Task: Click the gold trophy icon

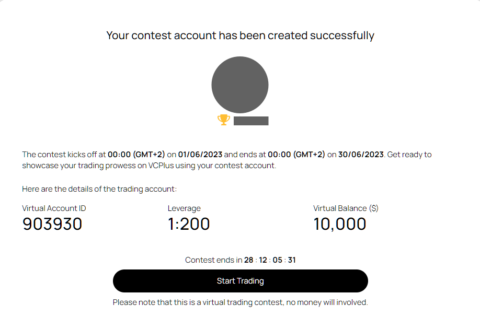Action: tap(223, 120)
